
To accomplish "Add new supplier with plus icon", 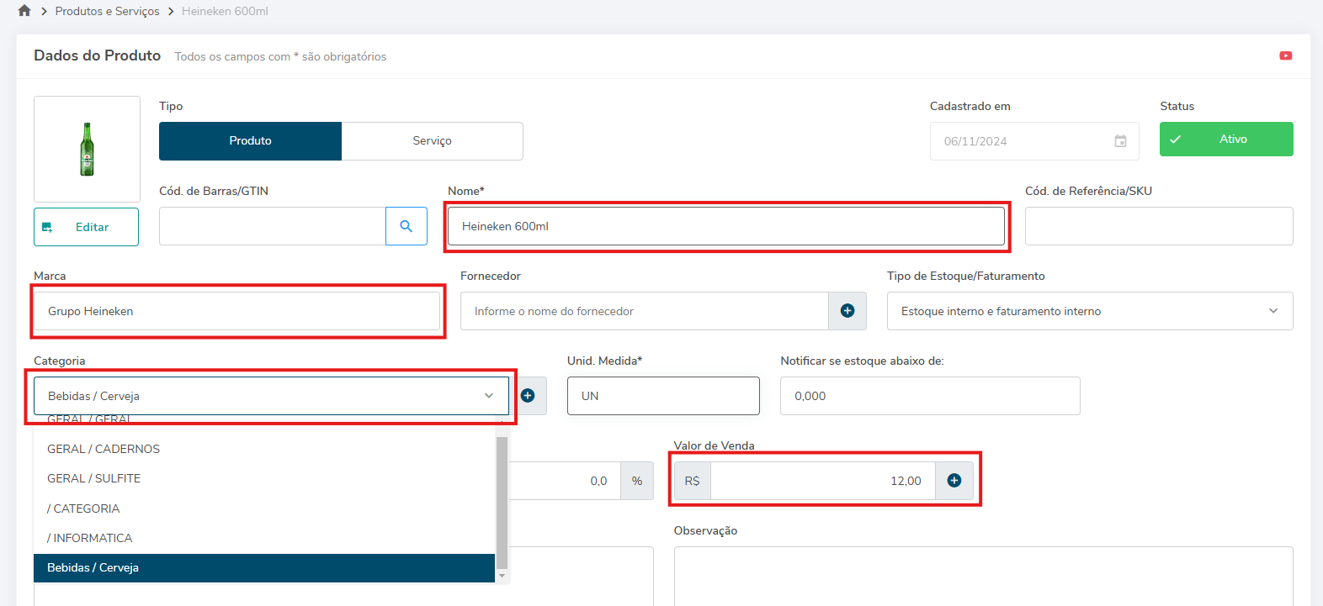I will (847, 311).
